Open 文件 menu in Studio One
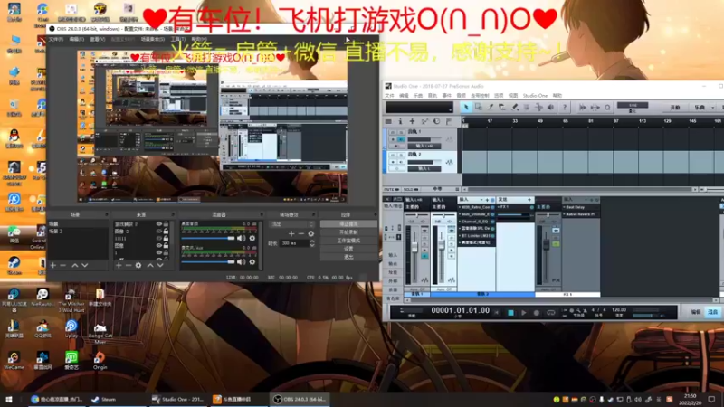 pyautogui.click(x=390, y=96)
